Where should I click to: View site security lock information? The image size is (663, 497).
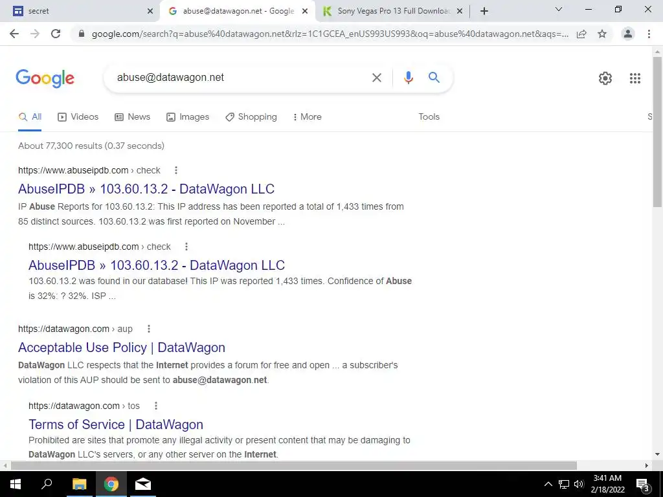(x=82, y=34)
